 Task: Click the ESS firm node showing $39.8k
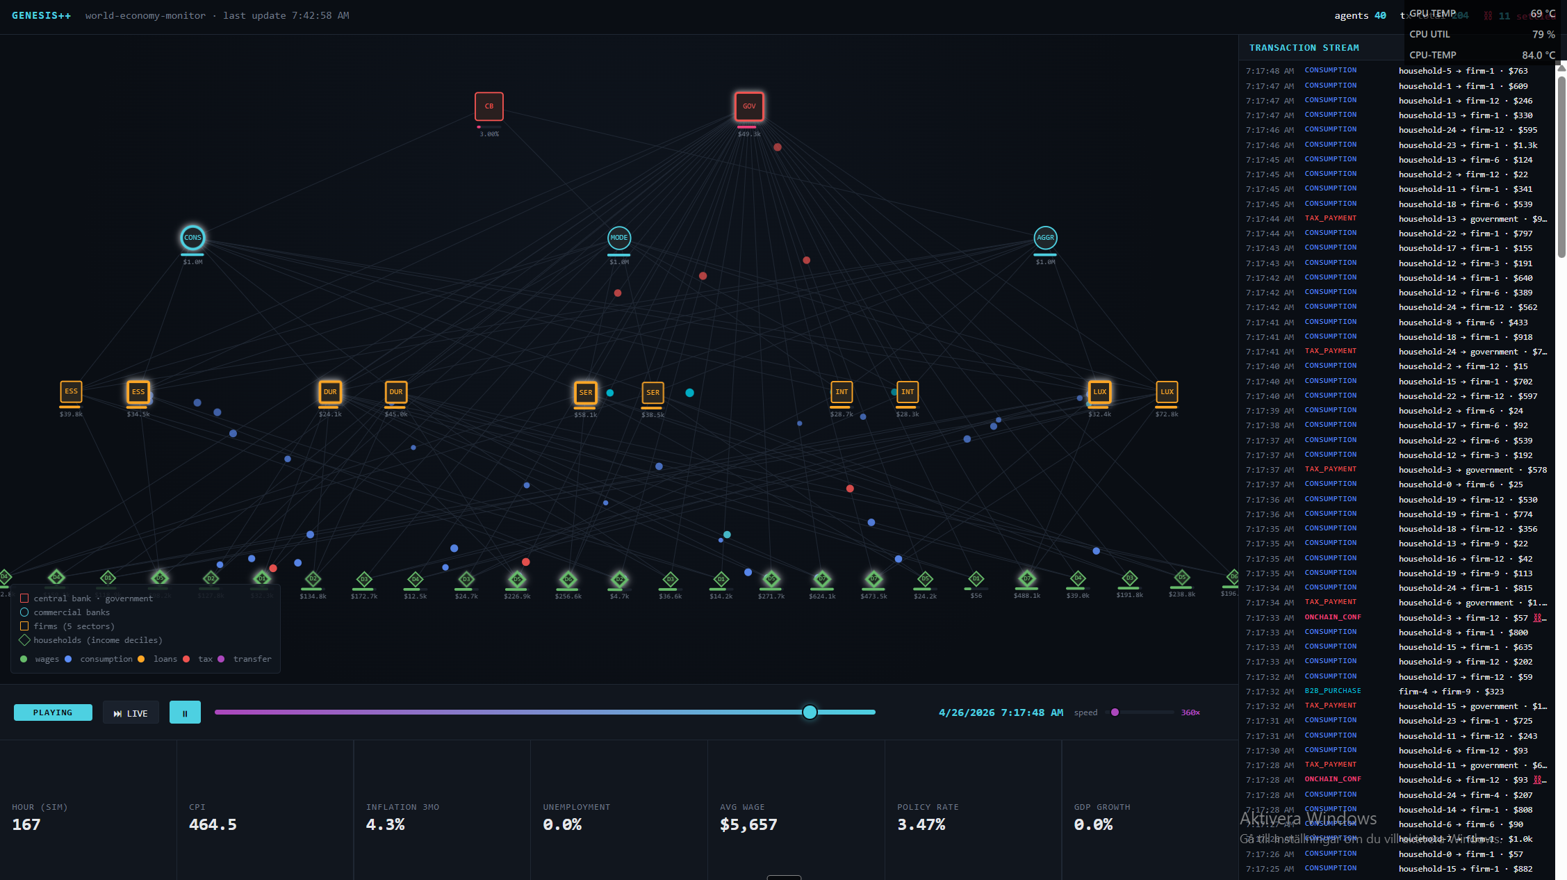click(x=71, y=392)
